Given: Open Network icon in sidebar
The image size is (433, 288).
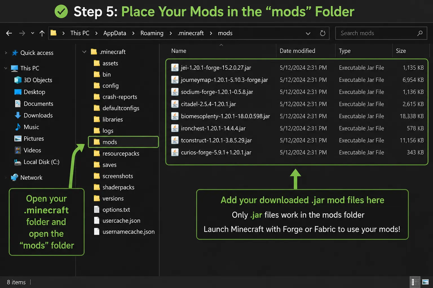Looking at the screenshot, I should tap(14, 177).
